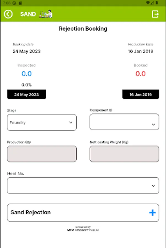
Task: Tap the MPM INFOSOFT Pvt Ltd footer
Action: [x=83, y=230]
